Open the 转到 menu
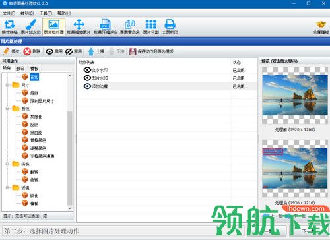Viewport: 330px width, 240px height. click(x=27, y=13)
